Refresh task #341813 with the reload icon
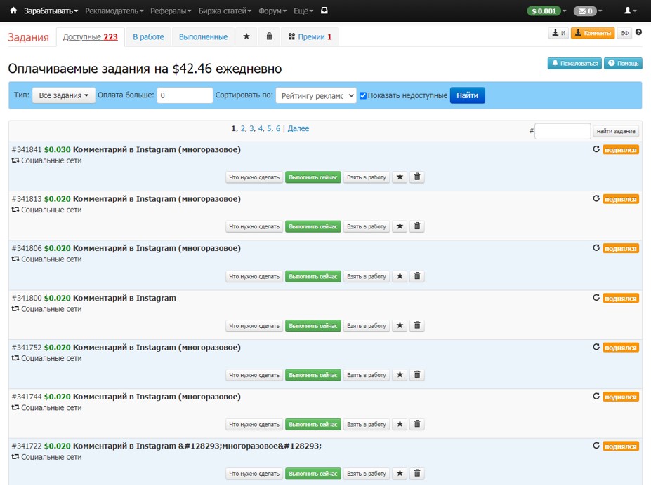 596,198
